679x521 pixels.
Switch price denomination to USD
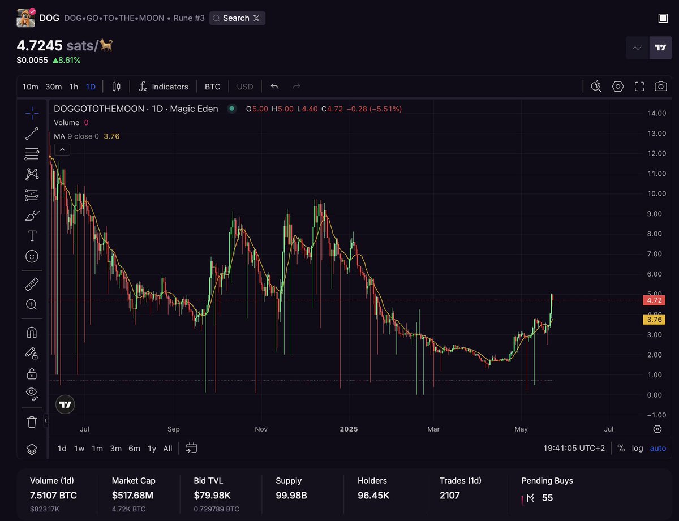tap(245, 87)
